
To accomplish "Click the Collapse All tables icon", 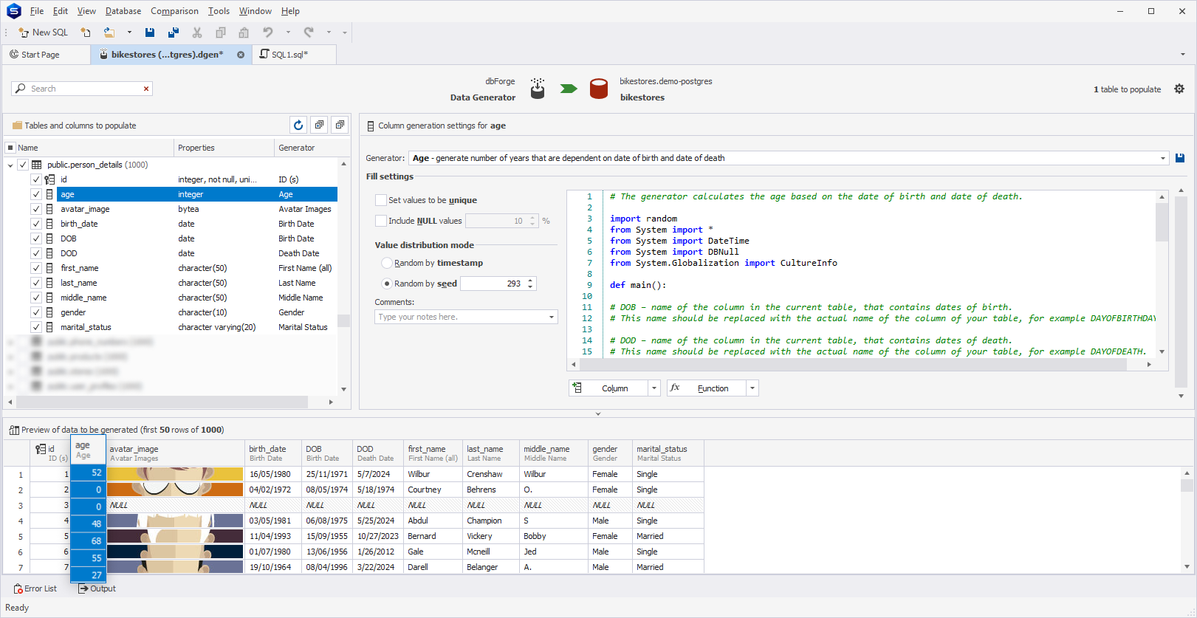I will pyautogui.click(x=340, y=125).
